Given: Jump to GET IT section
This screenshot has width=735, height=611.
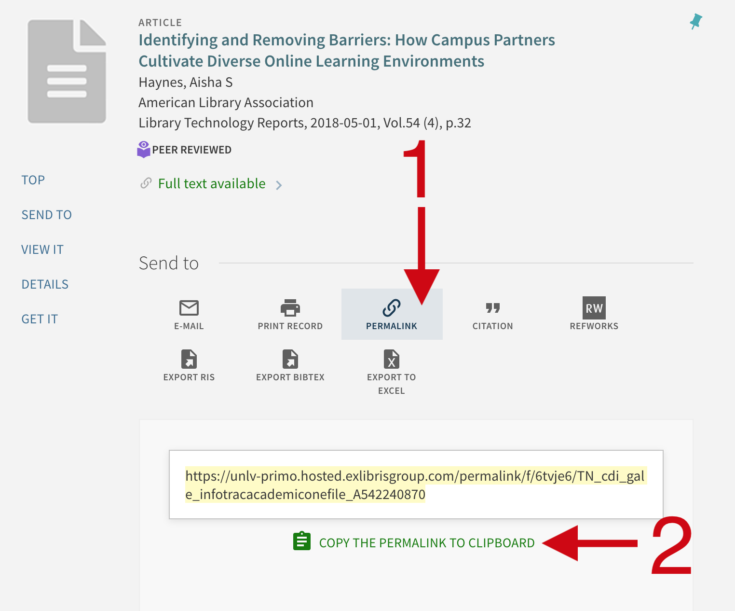Looking at the screenshot, I should click(x=40, y=319).
